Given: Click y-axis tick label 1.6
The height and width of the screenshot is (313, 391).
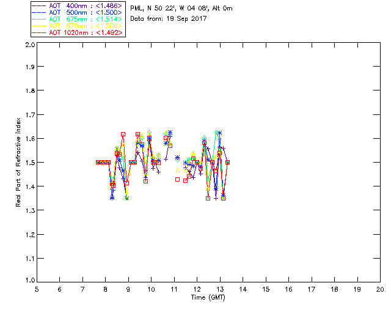Looking at the screenshot, I should coord(30,139).
